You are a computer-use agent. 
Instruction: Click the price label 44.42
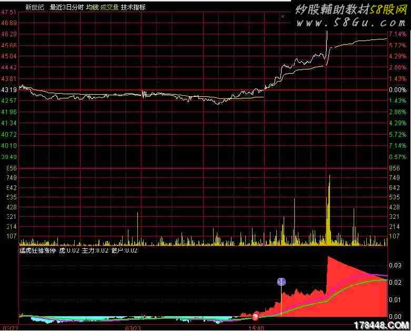9,67
